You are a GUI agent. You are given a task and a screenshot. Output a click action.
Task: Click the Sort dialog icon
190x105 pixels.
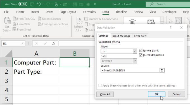point(178,20)
